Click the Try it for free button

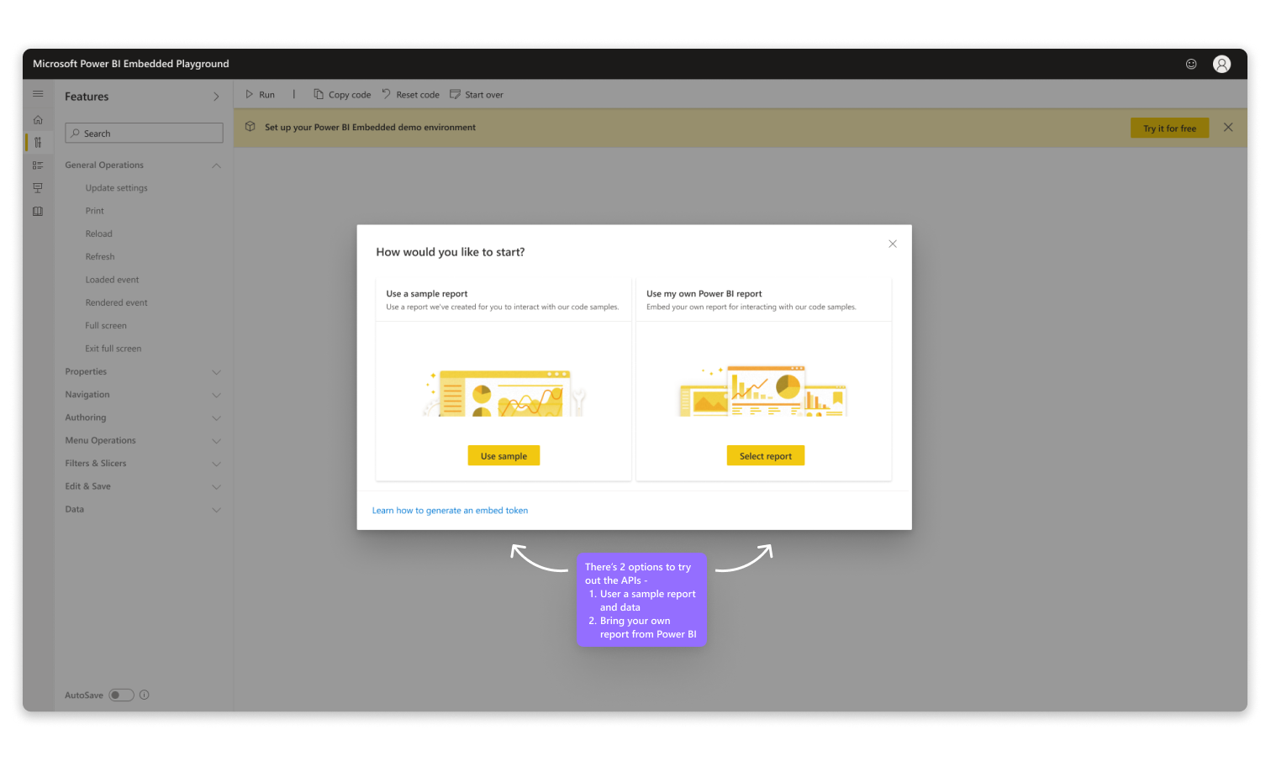[x=1169, y=128]
